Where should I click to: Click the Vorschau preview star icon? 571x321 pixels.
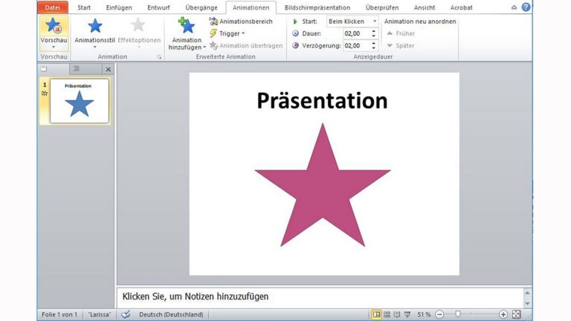(x=53, y=27)
